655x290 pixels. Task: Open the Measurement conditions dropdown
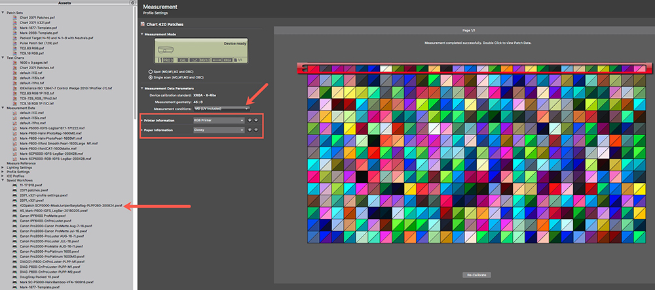point(221,108)
